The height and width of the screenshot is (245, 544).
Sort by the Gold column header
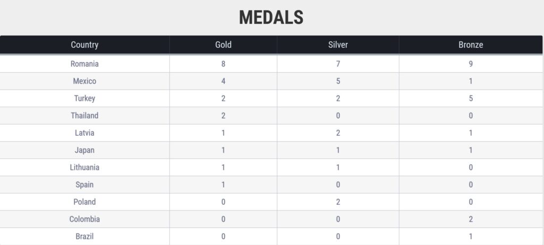223,45
